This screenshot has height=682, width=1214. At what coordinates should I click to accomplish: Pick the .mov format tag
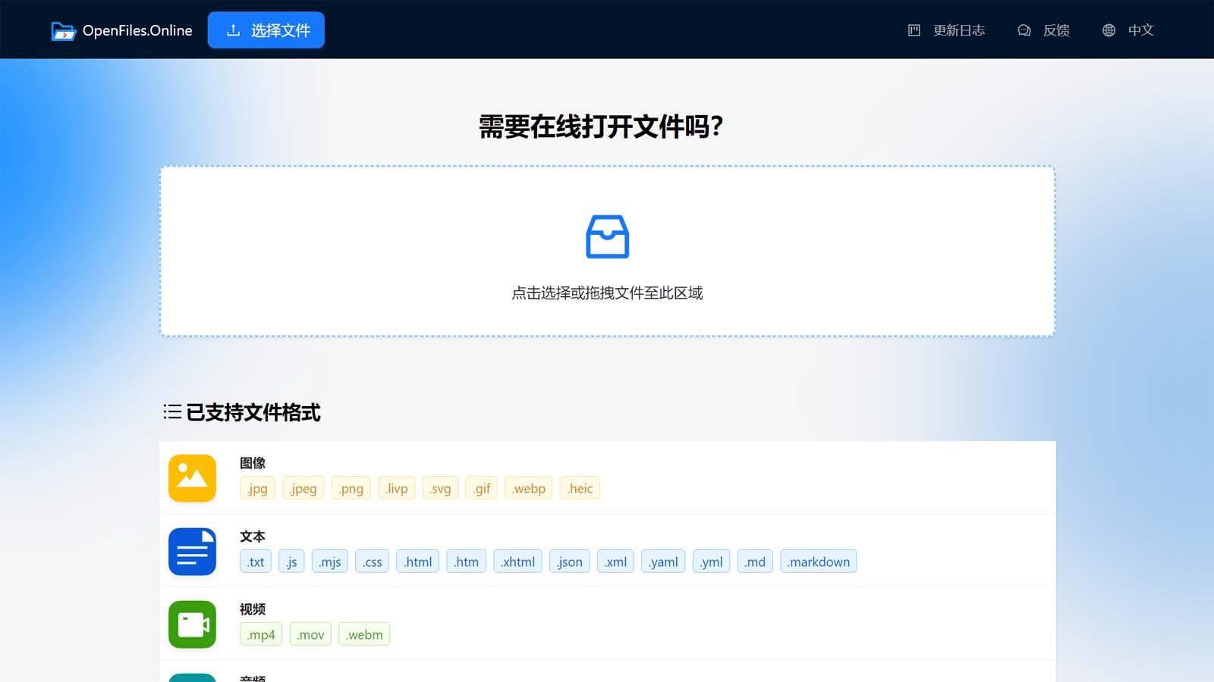click(310, 634)
